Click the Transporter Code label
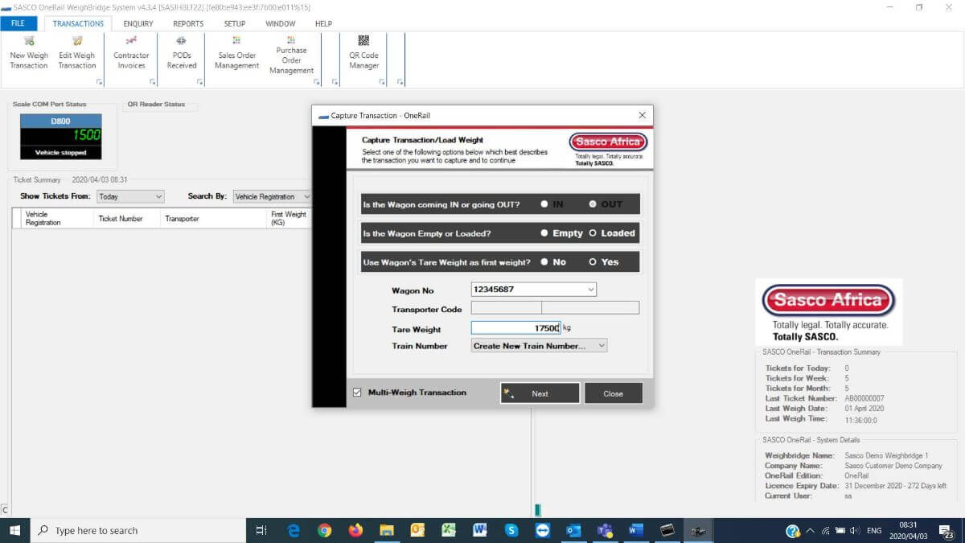The image size is (965, 543). point(427,310)
